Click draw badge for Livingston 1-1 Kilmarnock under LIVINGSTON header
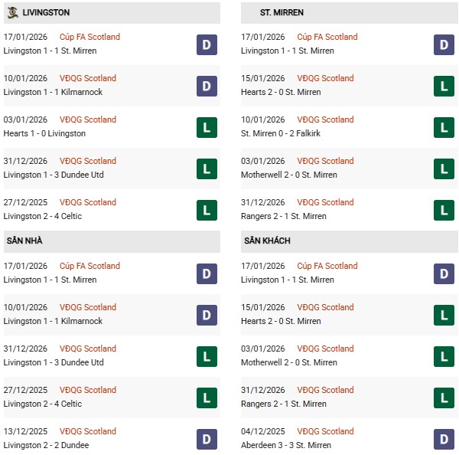Viewport: 459px width, 455px height. (x=206, y=86)
